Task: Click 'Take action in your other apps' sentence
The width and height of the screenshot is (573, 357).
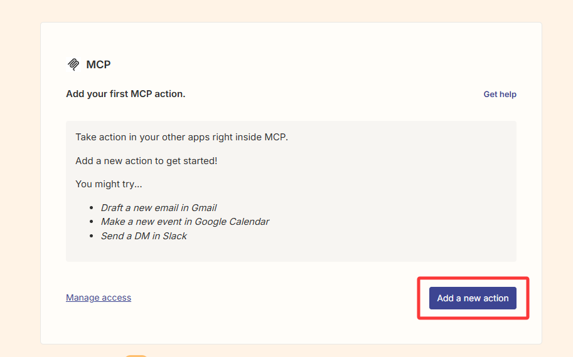Action: tap(181, 137)
